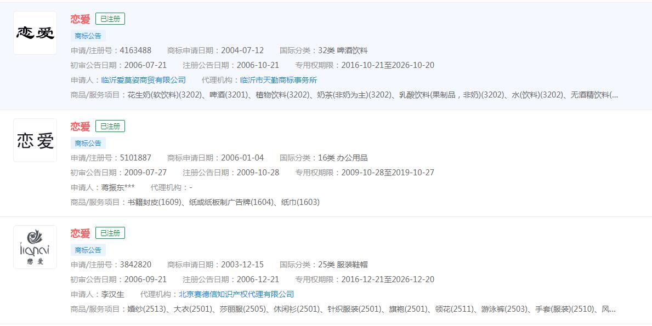This screenshot has height=326, width=652.
Task: Select registration number 5101887
Action: (x=135, y=158)
